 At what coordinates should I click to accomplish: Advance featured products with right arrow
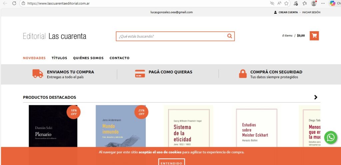(x=316, y=97)
